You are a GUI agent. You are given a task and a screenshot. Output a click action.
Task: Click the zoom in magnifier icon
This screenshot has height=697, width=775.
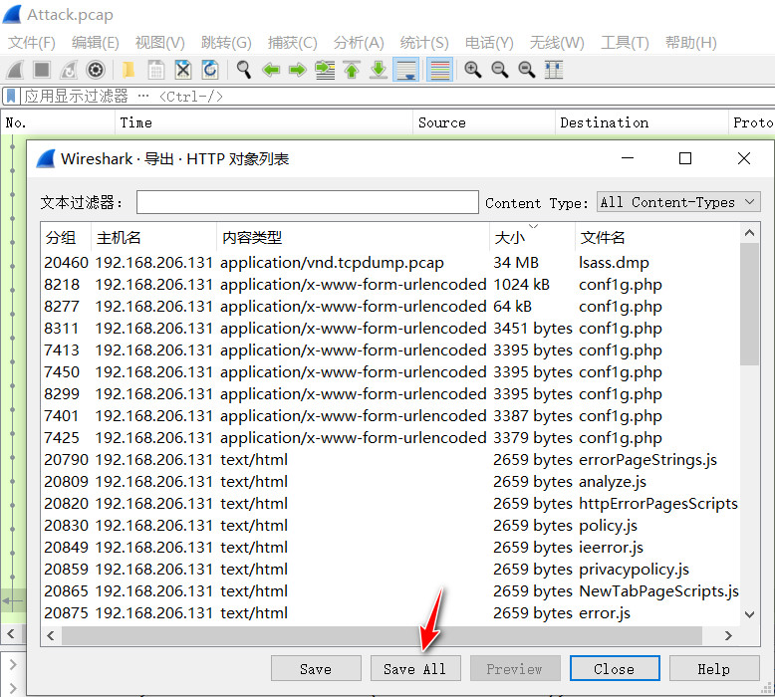(473, 70)
